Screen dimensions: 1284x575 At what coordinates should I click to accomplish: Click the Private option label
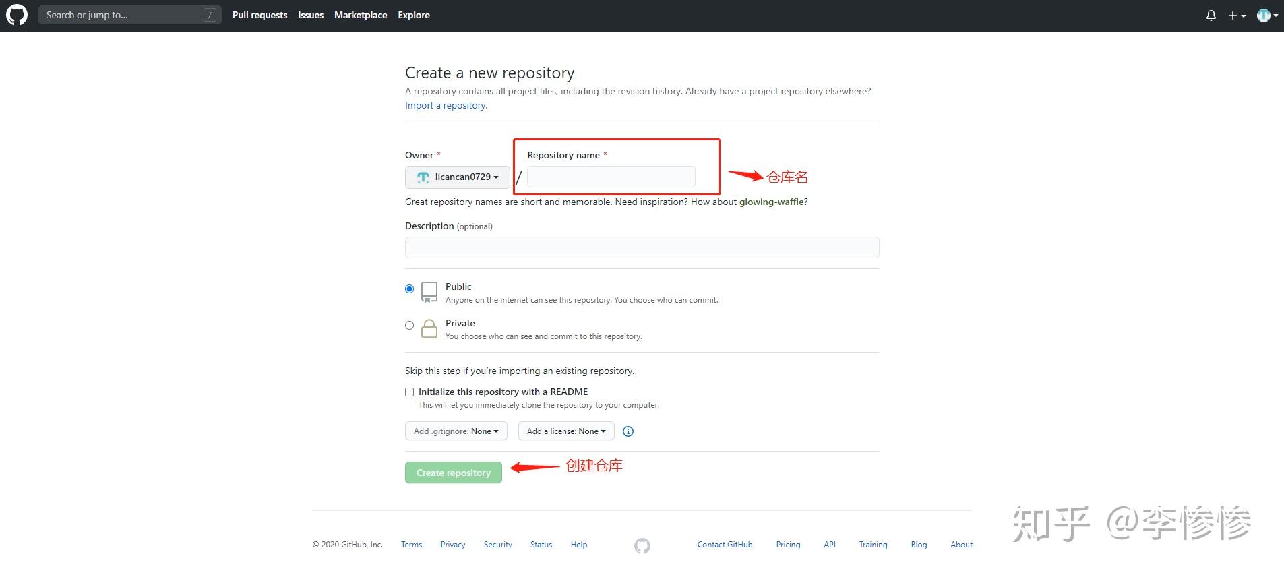click(x=460, y=323)
